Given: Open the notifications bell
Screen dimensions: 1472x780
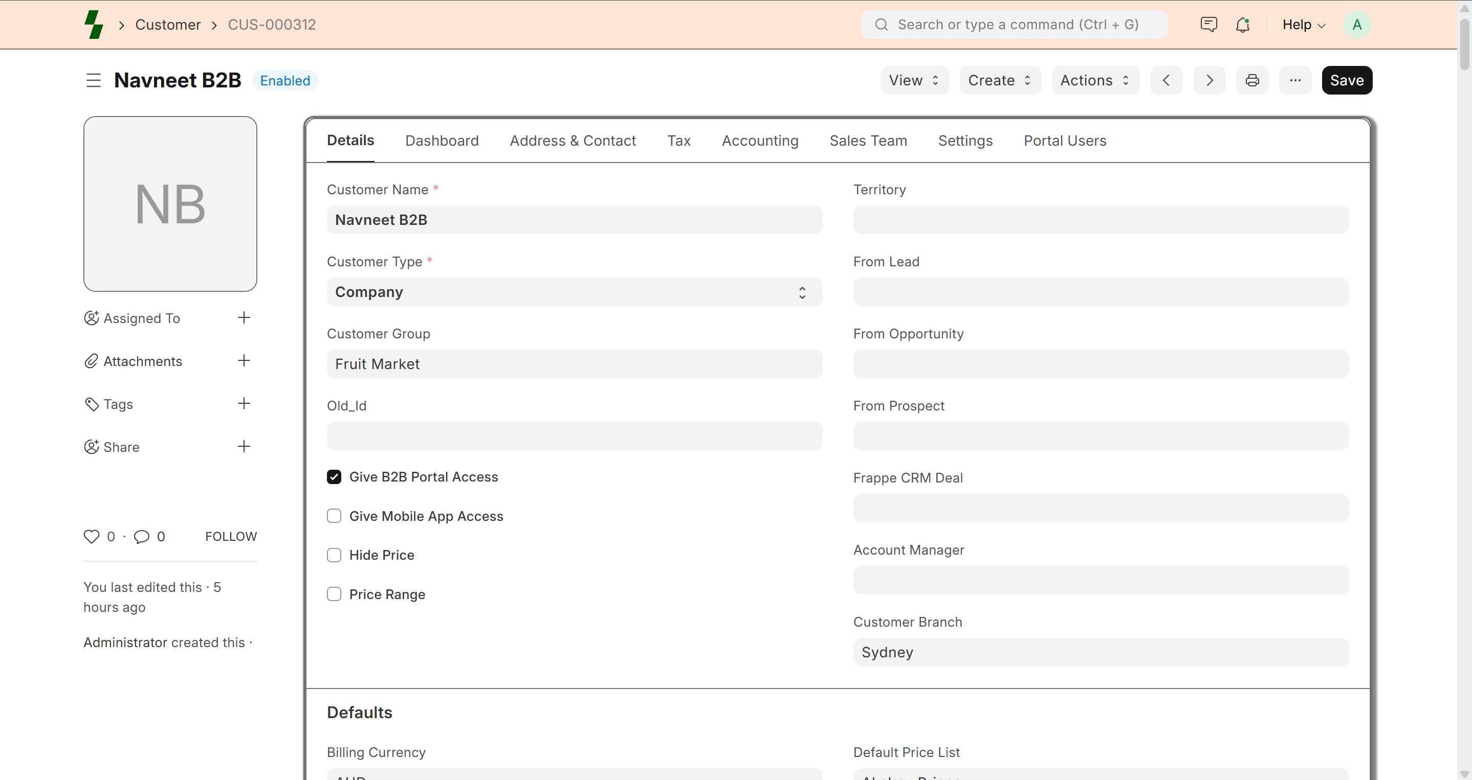Looking at the screenshot, I should point(1242,25).
